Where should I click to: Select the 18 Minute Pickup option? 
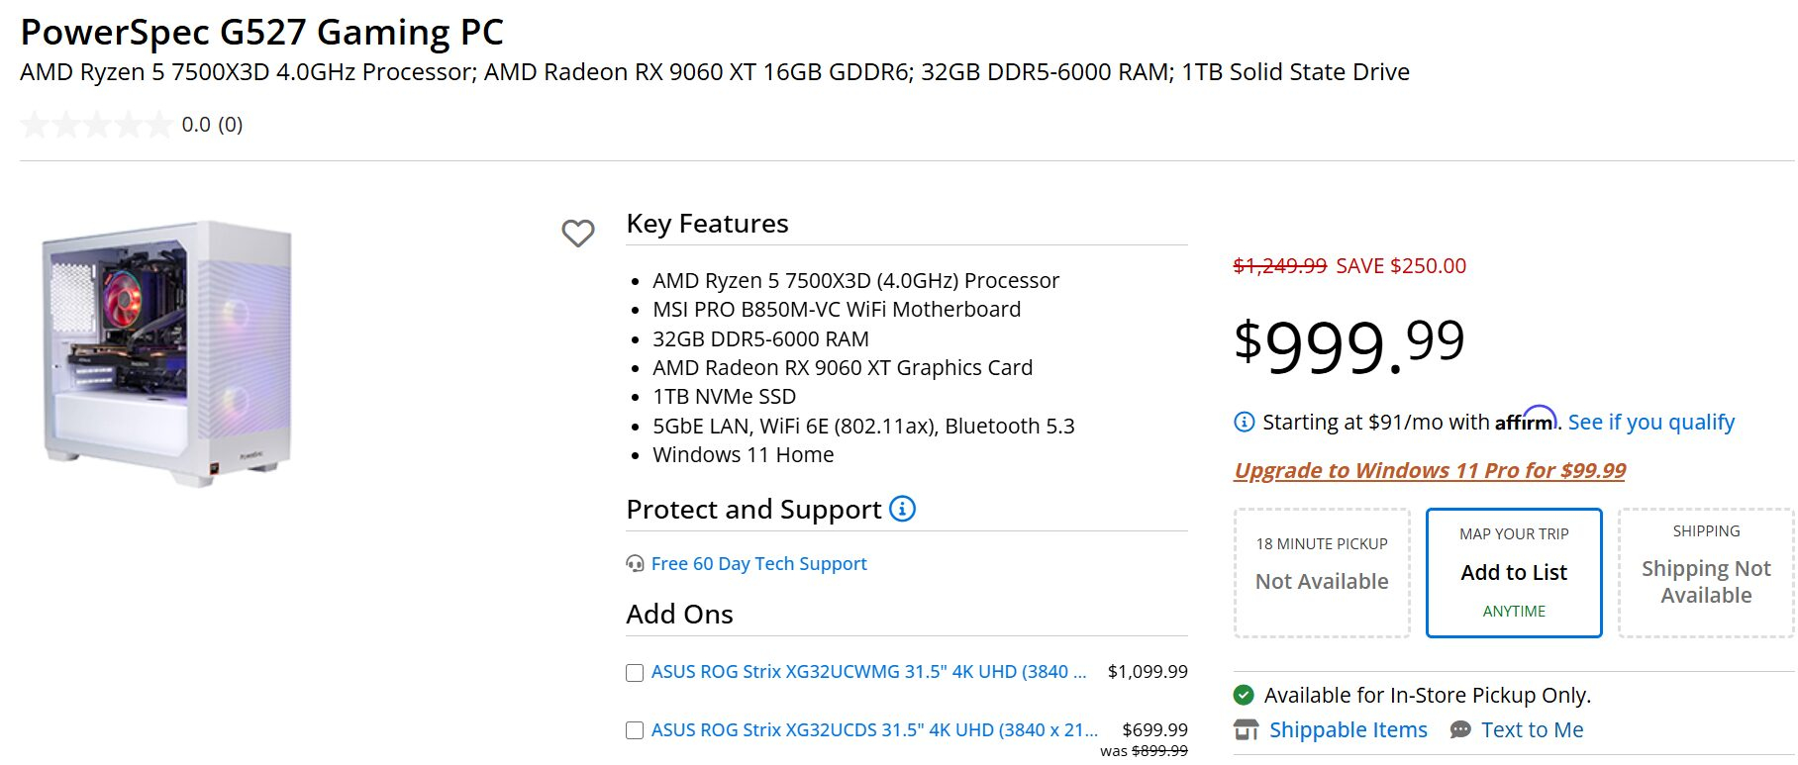coord(1322,572)
